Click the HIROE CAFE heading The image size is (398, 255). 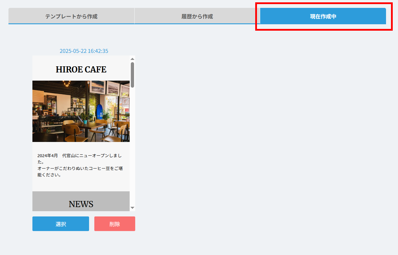pos(81,70)
